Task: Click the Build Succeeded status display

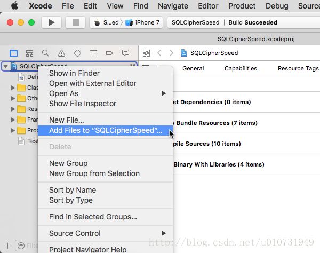Action: (253, 22)
